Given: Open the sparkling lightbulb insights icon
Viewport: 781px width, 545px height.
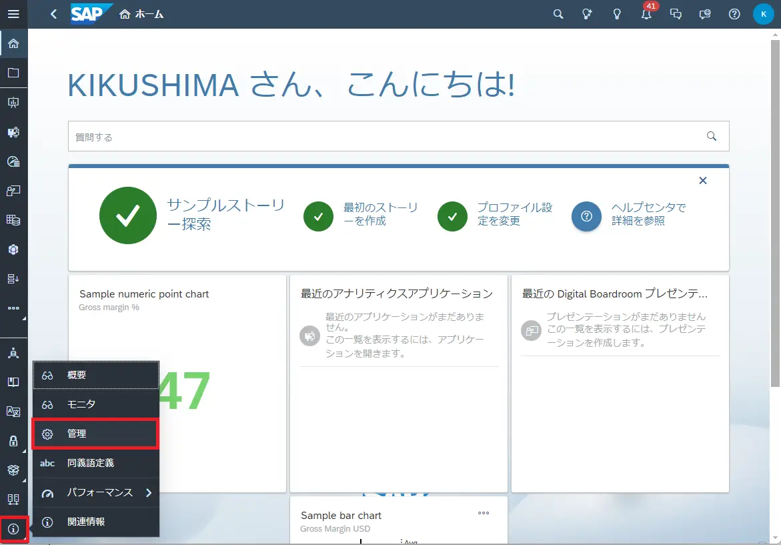Looking at the screenshot, I should tap(587, 14).
